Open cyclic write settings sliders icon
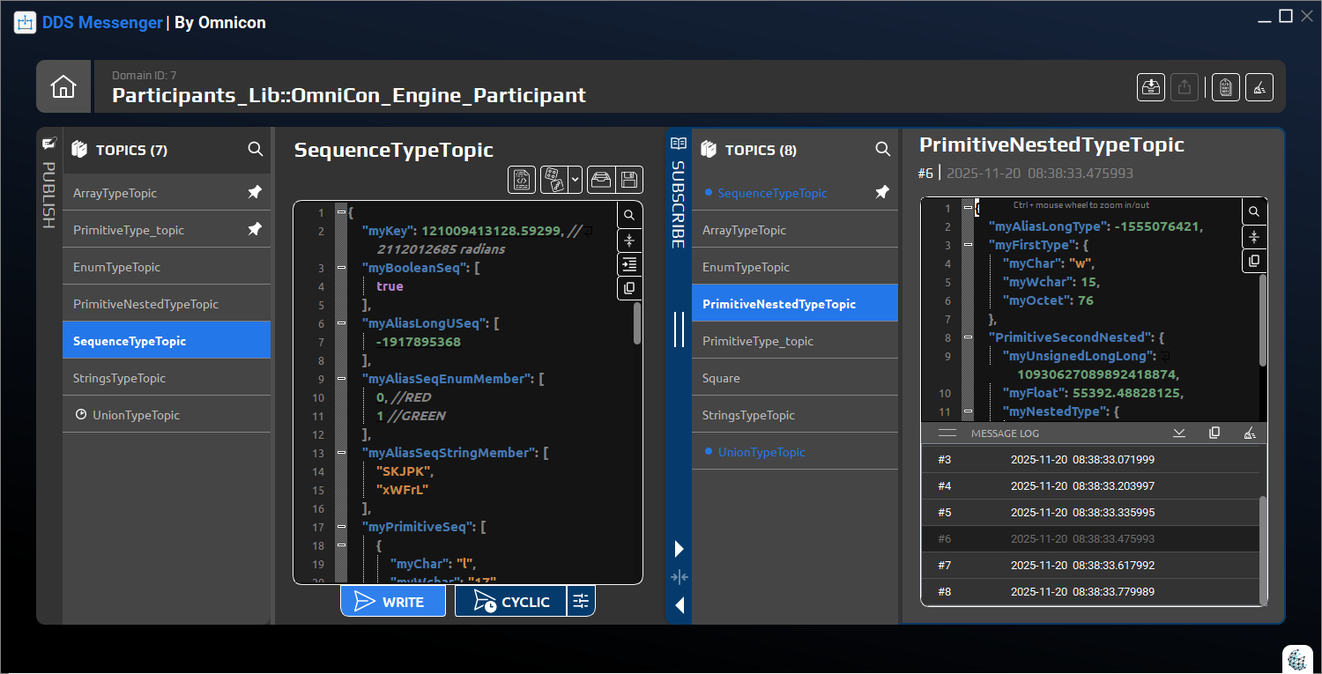This screenshot has width=1322, height=674. 581,602
